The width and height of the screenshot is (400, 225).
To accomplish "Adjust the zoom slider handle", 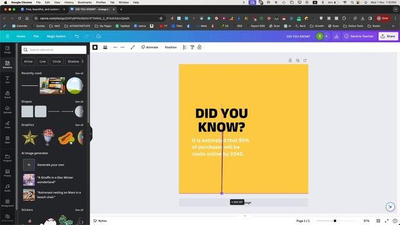I will (x=335, y=221).
